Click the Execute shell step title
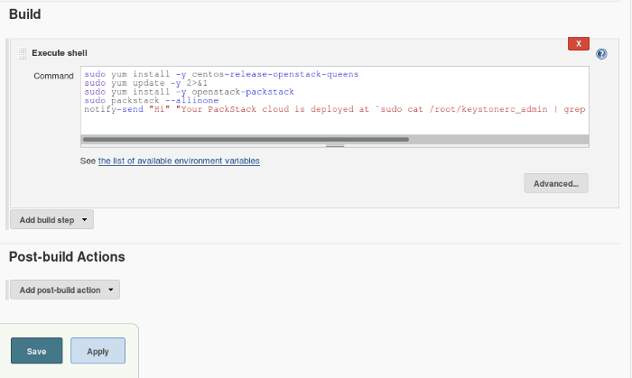 pos(60,54)
